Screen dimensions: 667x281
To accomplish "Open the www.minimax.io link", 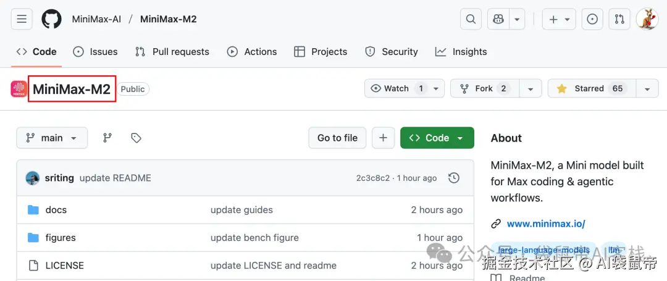I will click(x=546, y=224).
